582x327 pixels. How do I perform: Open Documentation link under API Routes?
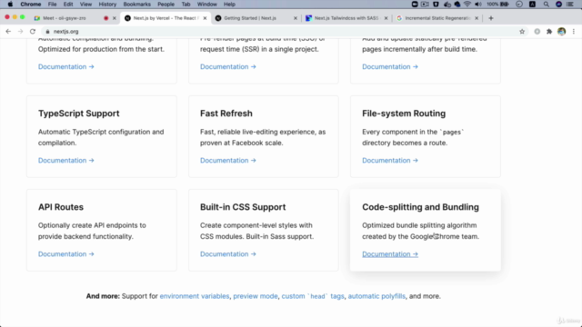click(66, 254)
